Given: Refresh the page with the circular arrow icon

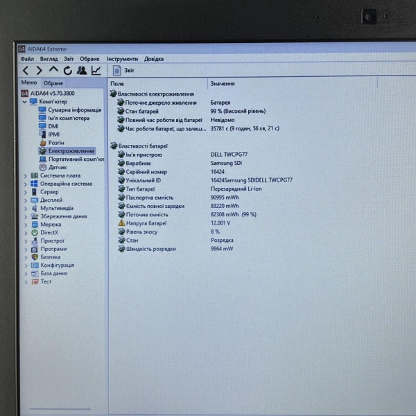Looking at the screenshot, I should [68, 71].
